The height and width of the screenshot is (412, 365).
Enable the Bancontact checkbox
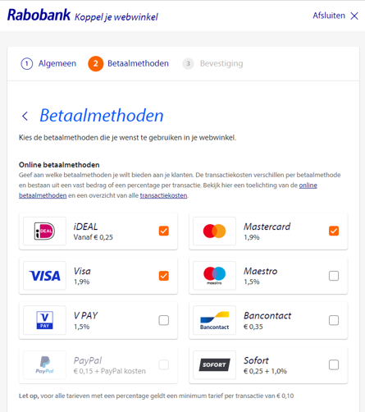[x=334, y=320]
